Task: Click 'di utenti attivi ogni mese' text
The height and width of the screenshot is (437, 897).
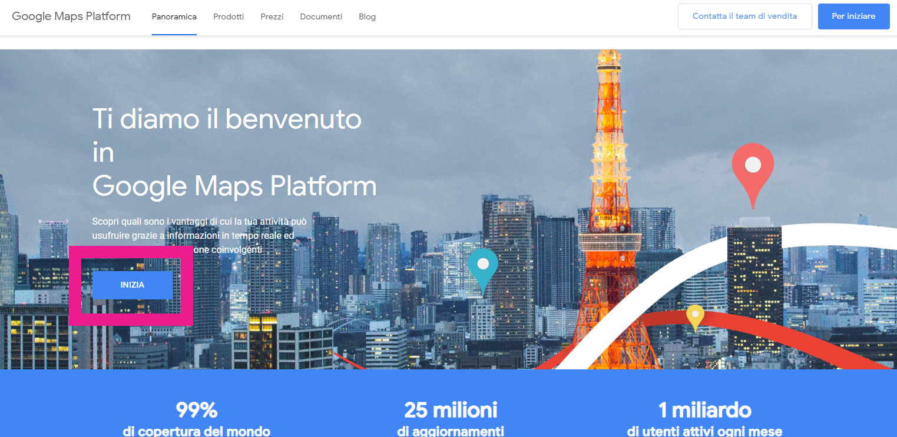Action: tap(704, 431)
